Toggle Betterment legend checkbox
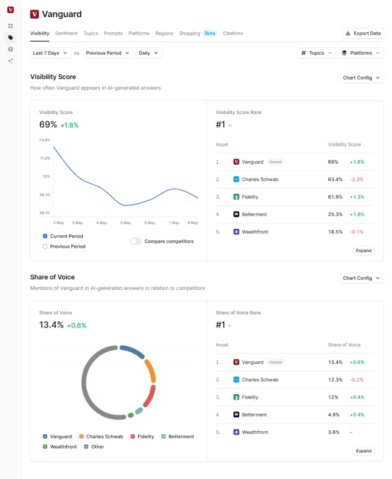Viewport: 392px width, 479px height. (x=164, y=436)
